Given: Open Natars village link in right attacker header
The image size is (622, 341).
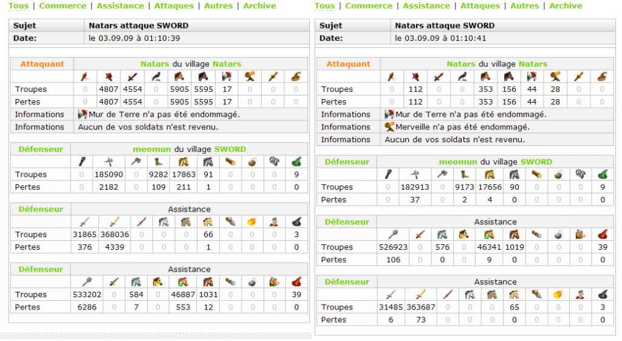Looking at the screenshot, I should [533, 64].
